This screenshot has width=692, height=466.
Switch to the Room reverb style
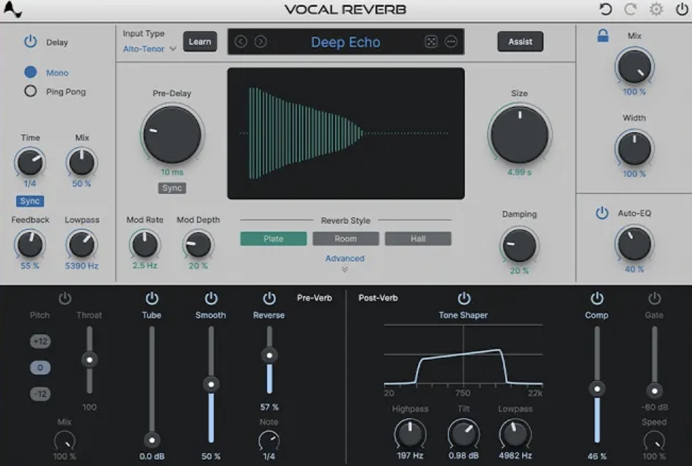click(x=346, y=239)
